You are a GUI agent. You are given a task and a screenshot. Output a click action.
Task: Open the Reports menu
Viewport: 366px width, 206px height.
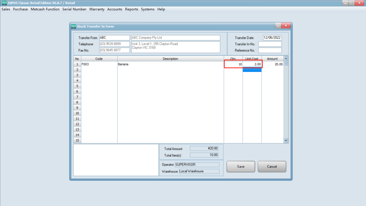tap(132, 9)
